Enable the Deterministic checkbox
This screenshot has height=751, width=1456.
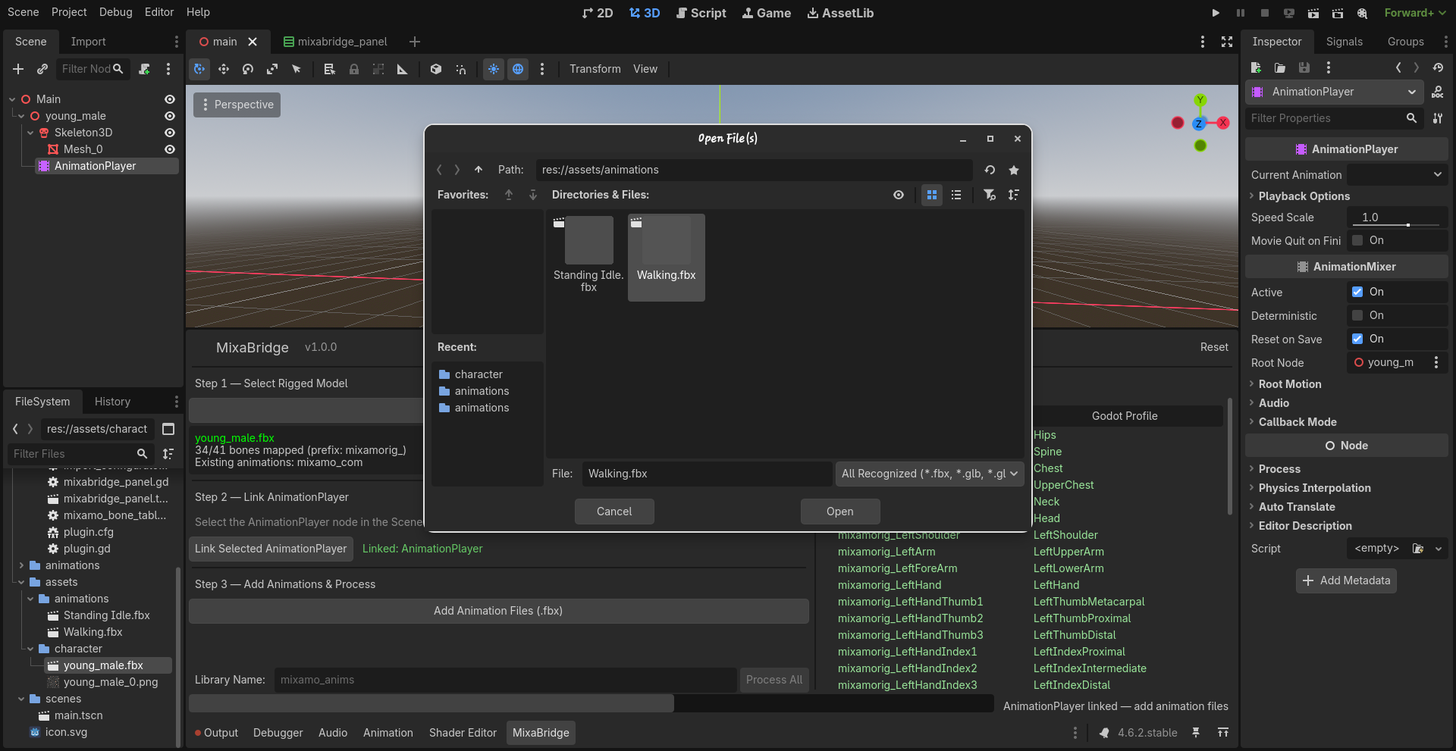click(x=1358, y=316)
